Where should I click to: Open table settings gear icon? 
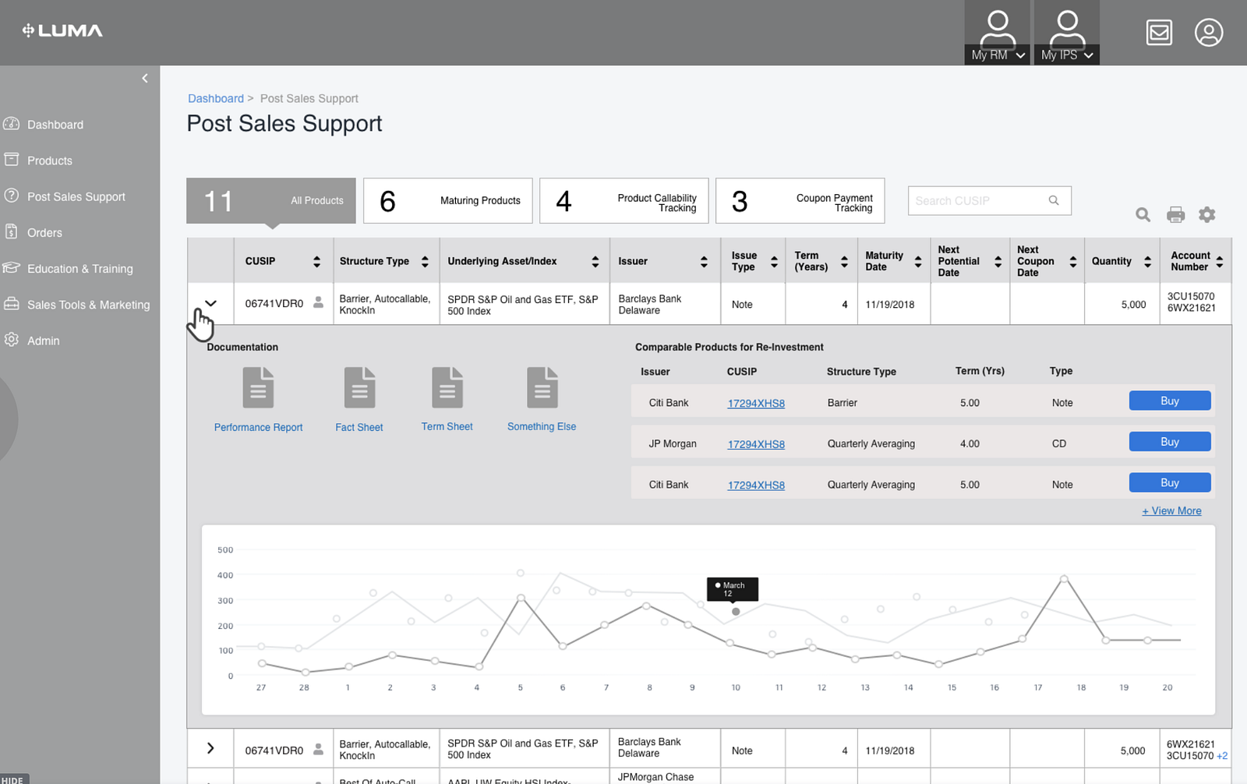(1206, 214)
